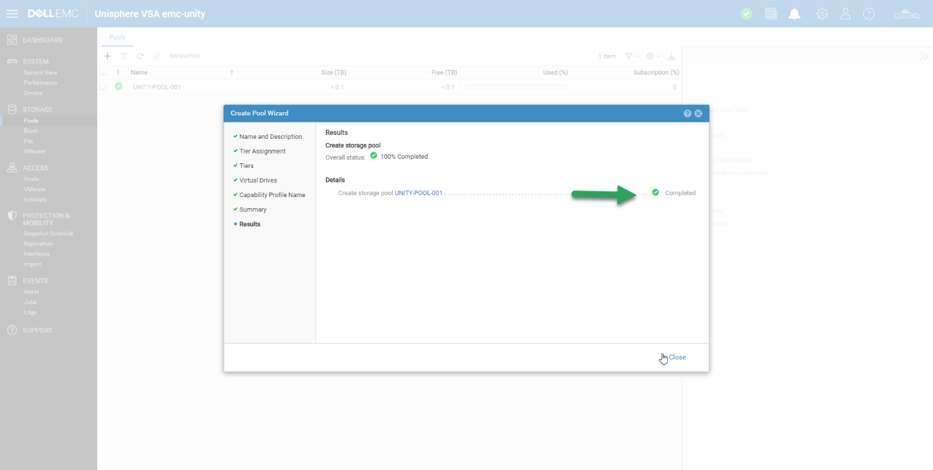The height and width of the screenshot is (470, 933).
Task: Expand the collapsed details panel chevrons
Action: pos(924,56)
